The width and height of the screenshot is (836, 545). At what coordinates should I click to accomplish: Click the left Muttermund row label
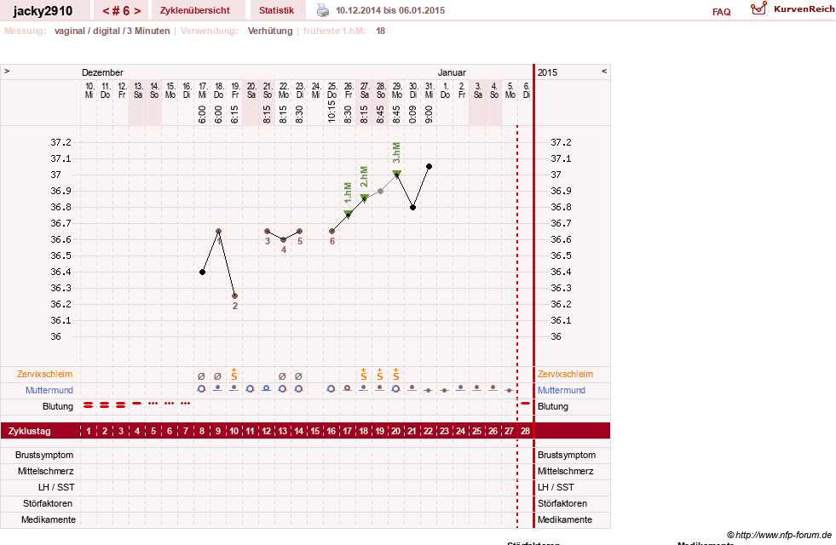(x=49, y=390)
